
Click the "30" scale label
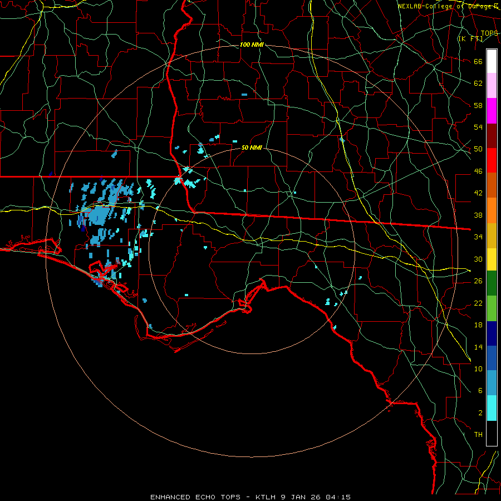478,259
